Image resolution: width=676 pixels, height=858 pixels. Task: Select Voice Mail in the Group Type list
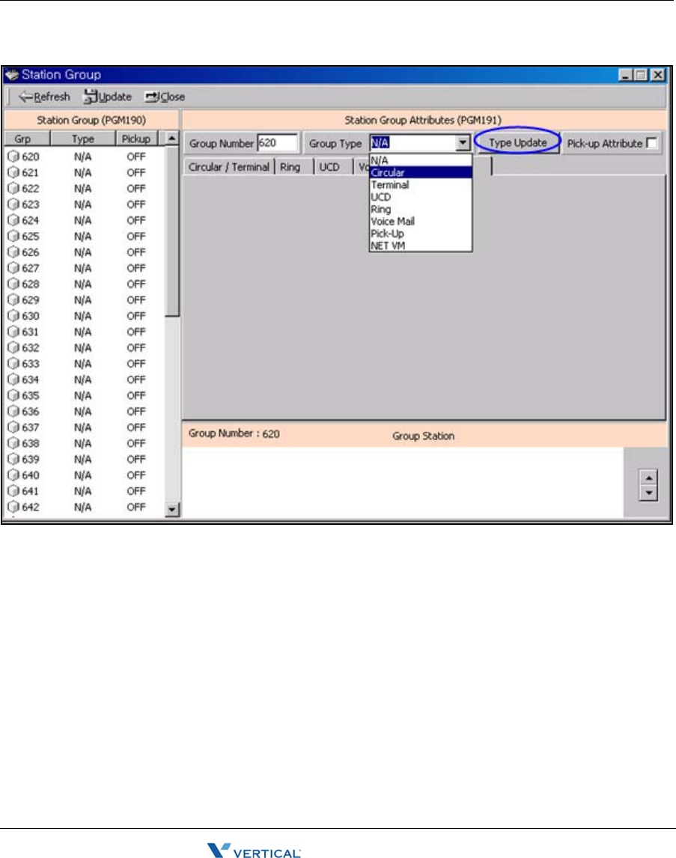click(421, 221)
